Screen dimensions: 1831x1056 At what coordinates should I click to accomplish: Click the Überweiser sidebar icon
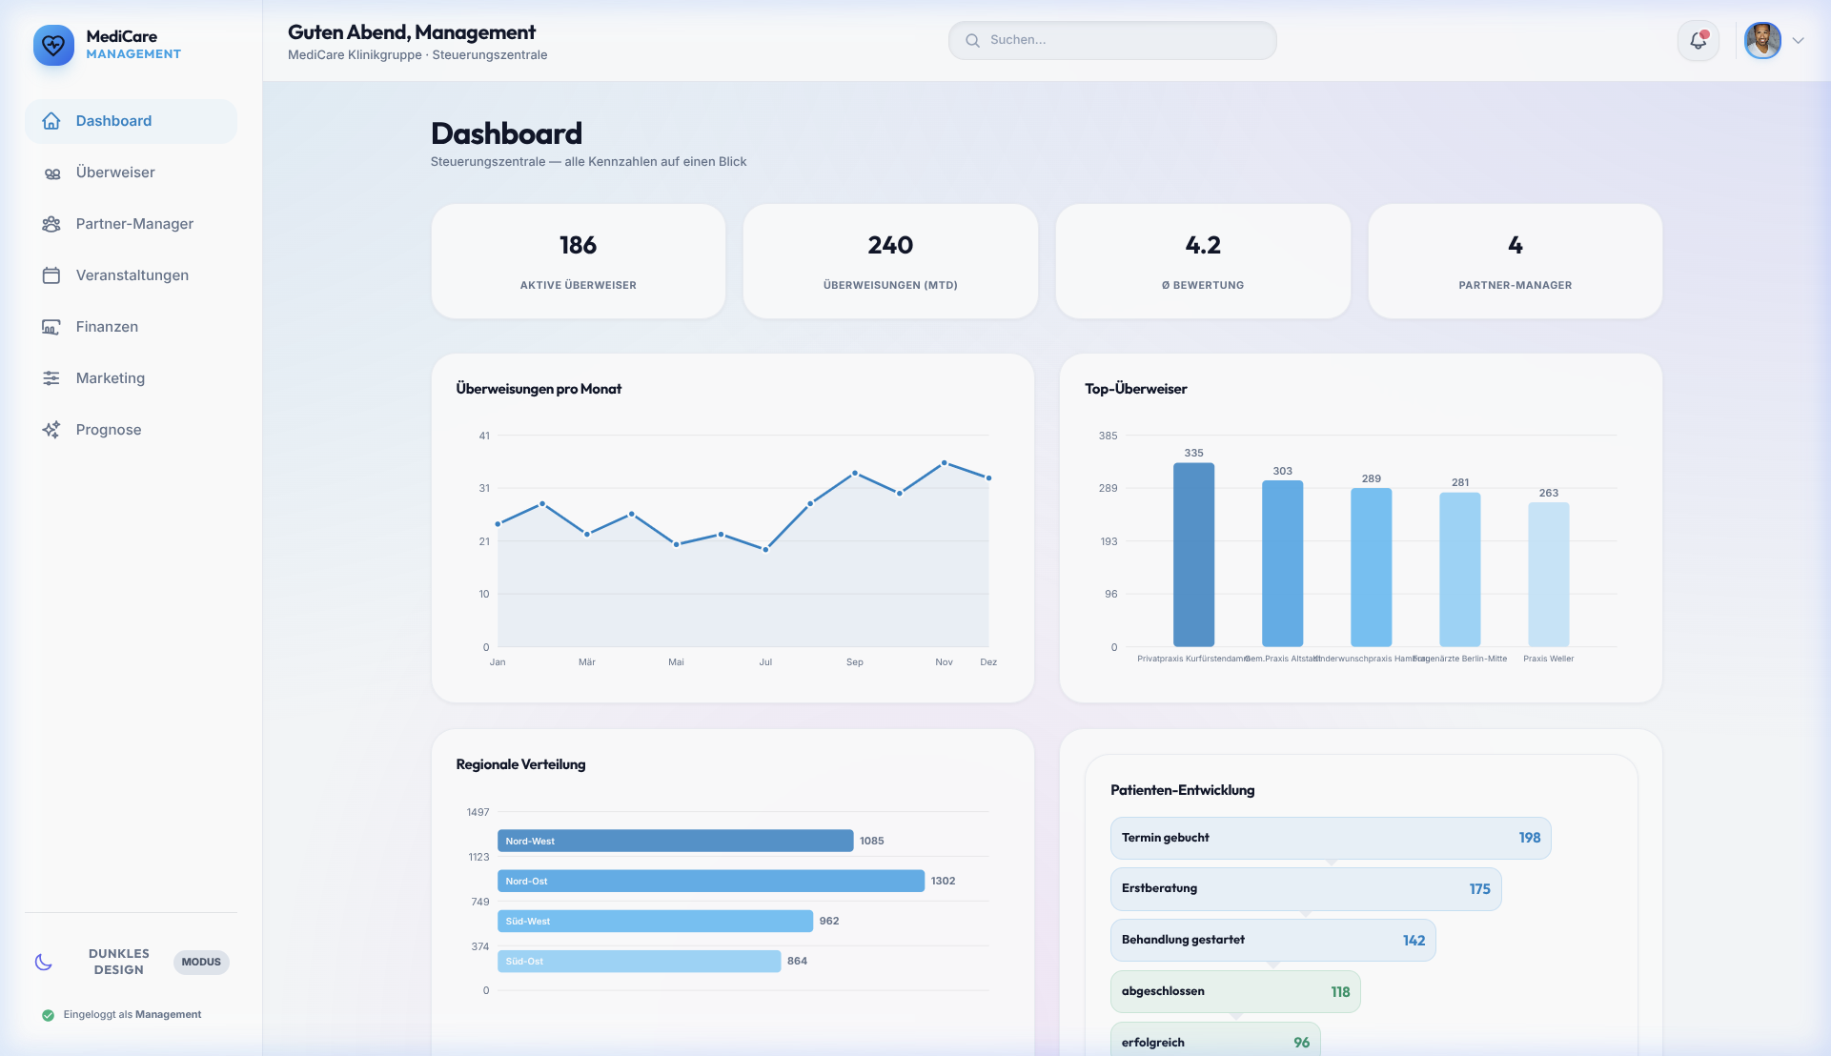coord(51,173)
